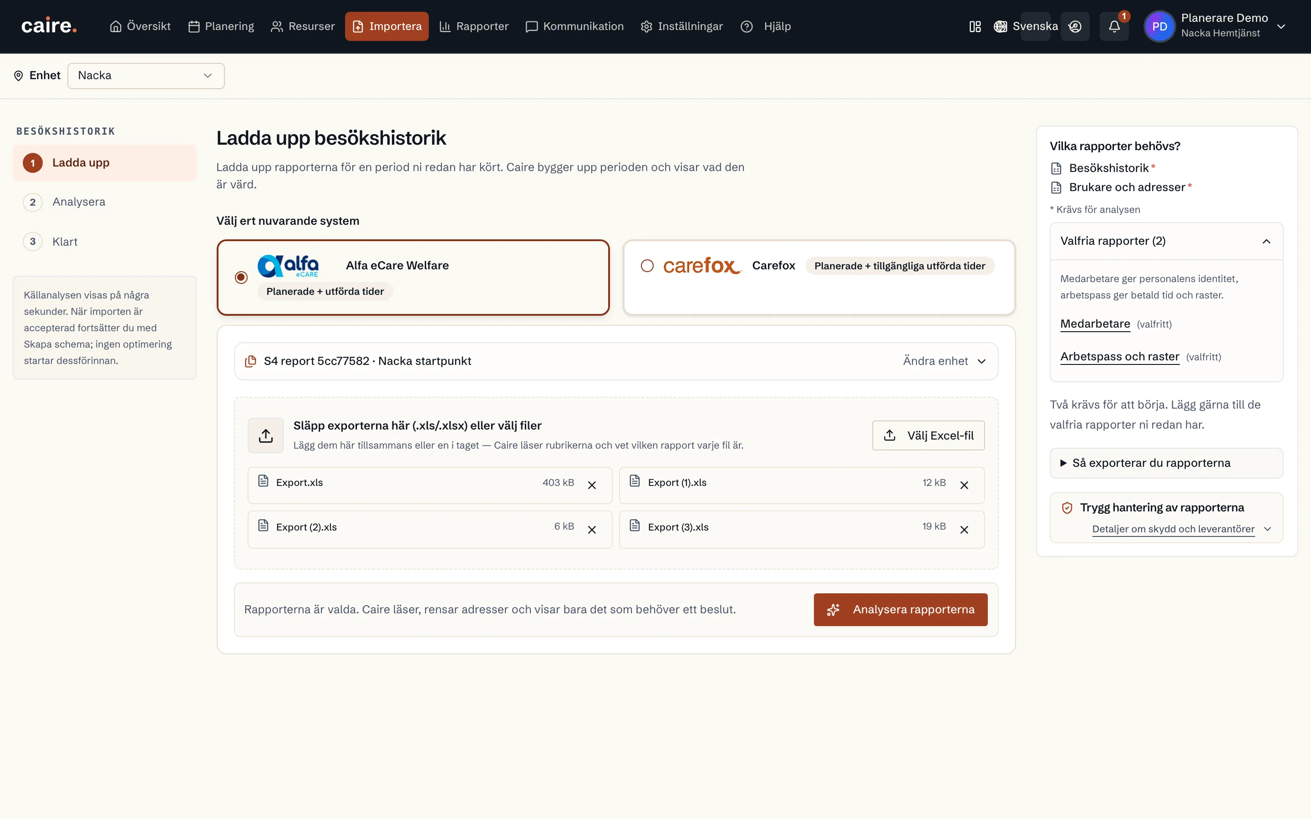Switch language via Svenska button
This screenshot has height=819, width=1311.
point(1035,26)
